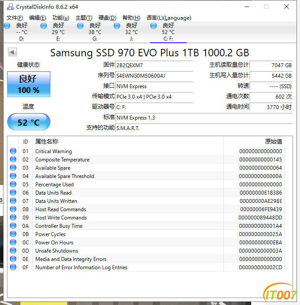This screenshot has height=305, width=300.
Task: Click the 属性名称 column header
Action: (128, 142)
